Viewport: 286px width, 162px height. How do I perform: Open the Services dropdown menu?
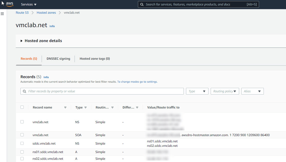[29, 4]
